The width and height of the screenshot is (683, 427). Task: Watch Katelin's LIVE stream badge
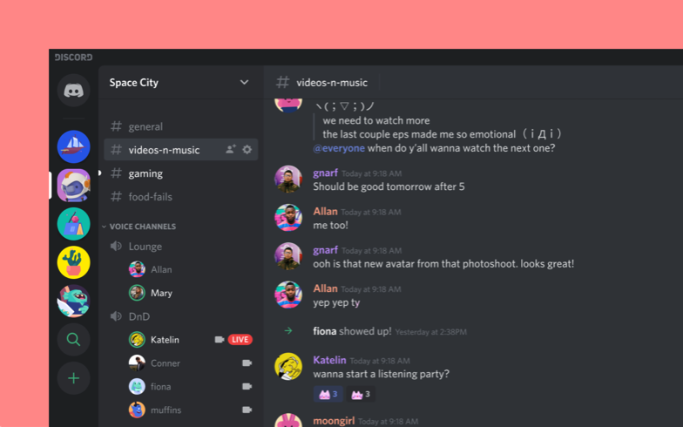pyautogui.click(x=240, y=340)
